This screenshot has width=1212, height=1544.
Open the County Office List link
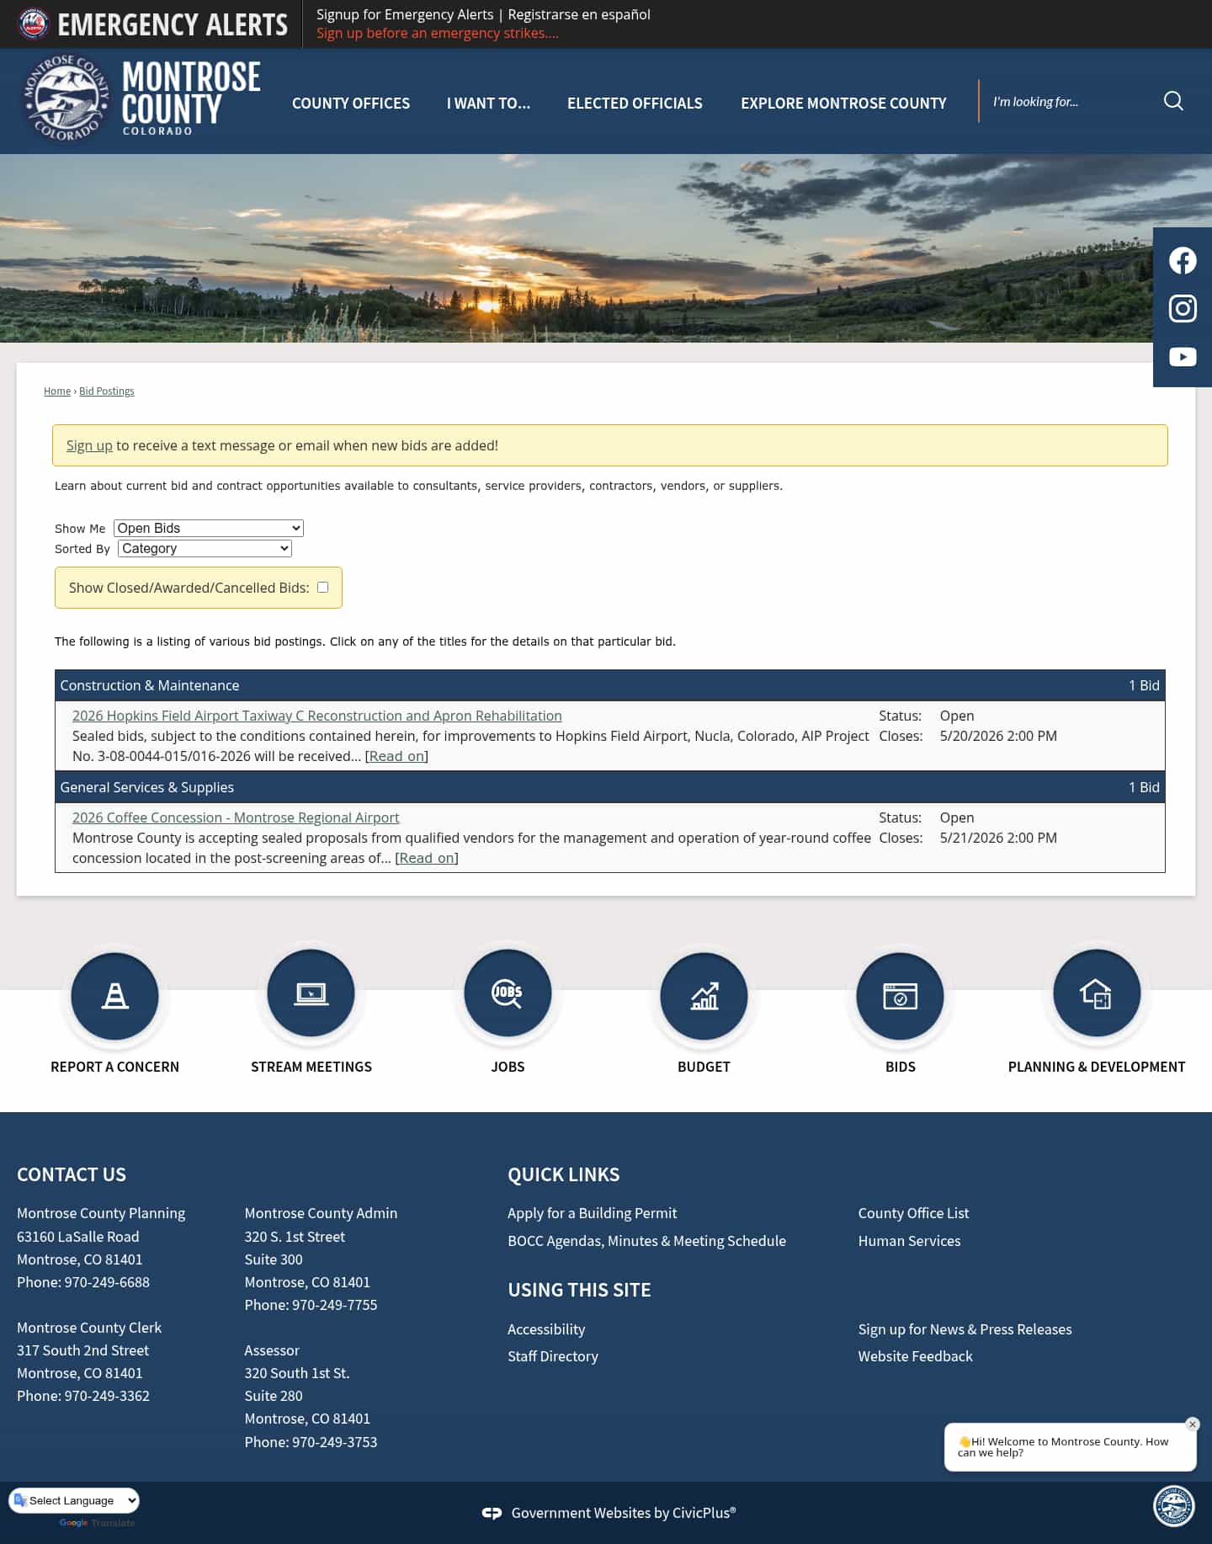[x=913, y=1213]
